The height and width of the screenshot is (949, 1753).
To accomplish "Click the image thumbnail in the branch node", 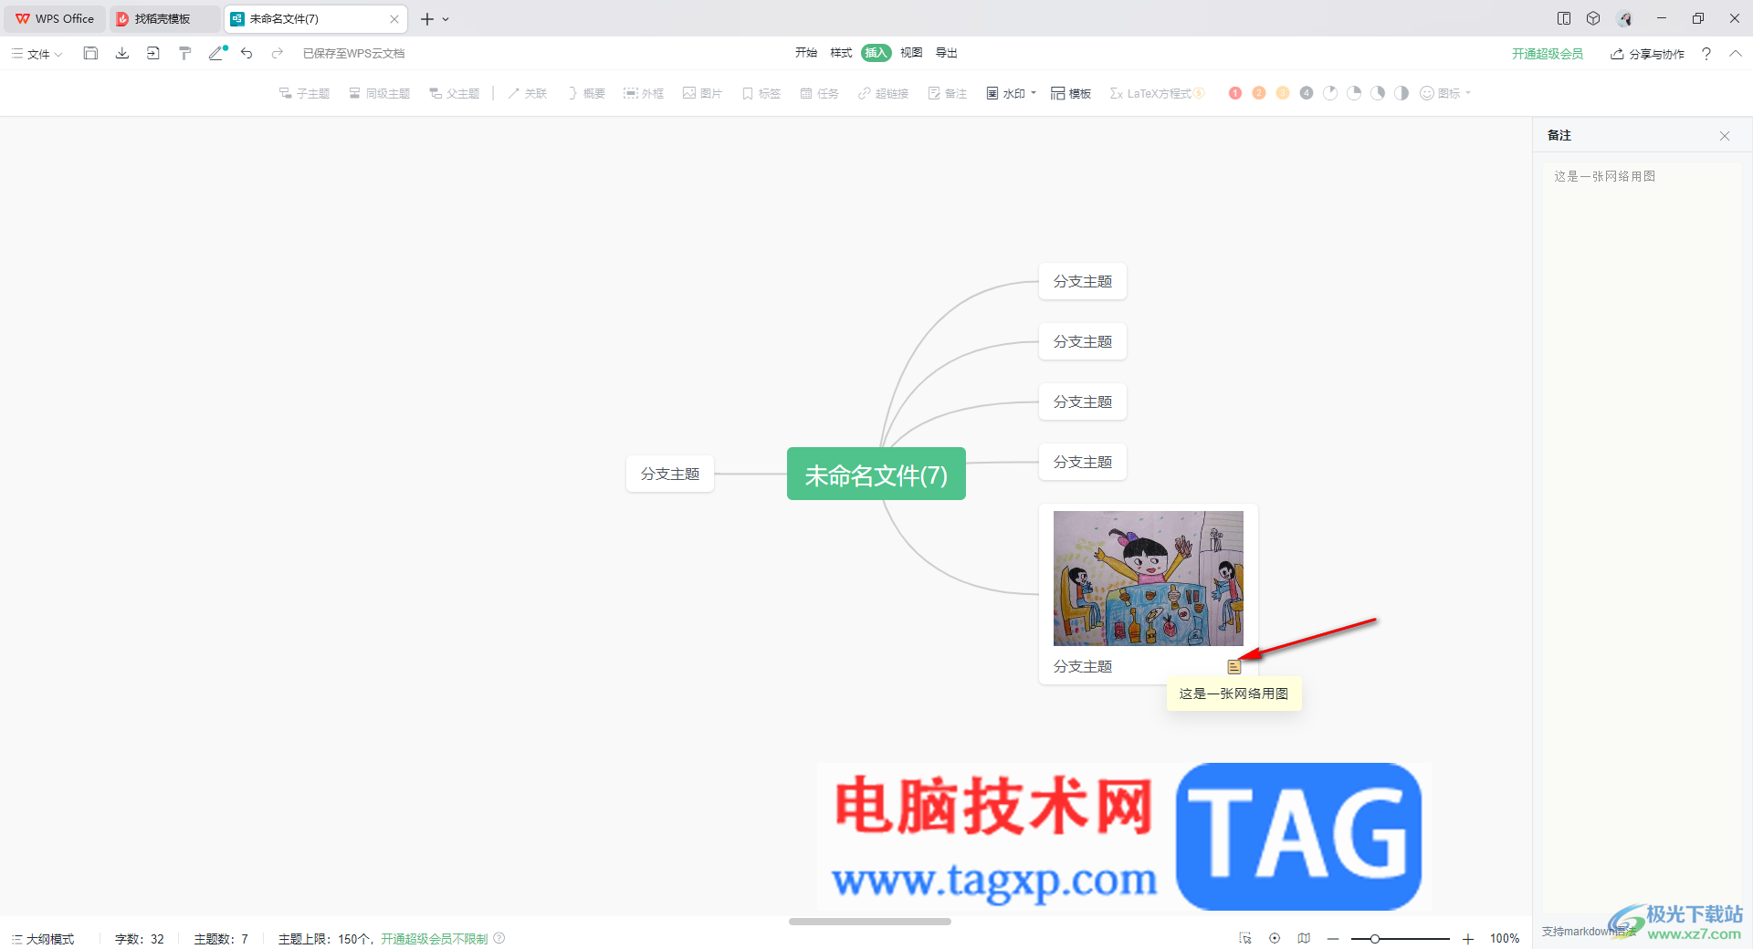I will 1149,579.
